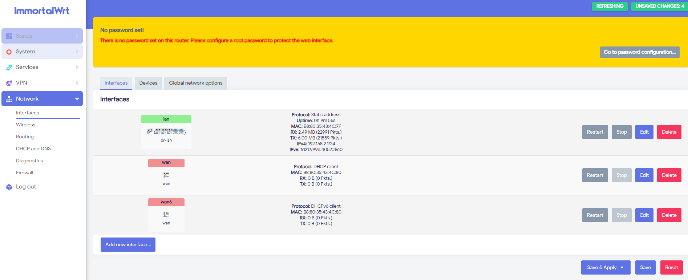Expand the System menu chevron

click(77, 52)
